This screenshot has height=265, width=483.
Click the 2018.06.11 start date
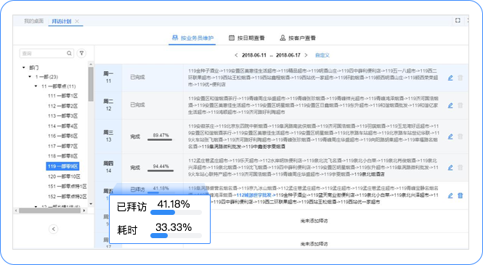tap(253, 55)
